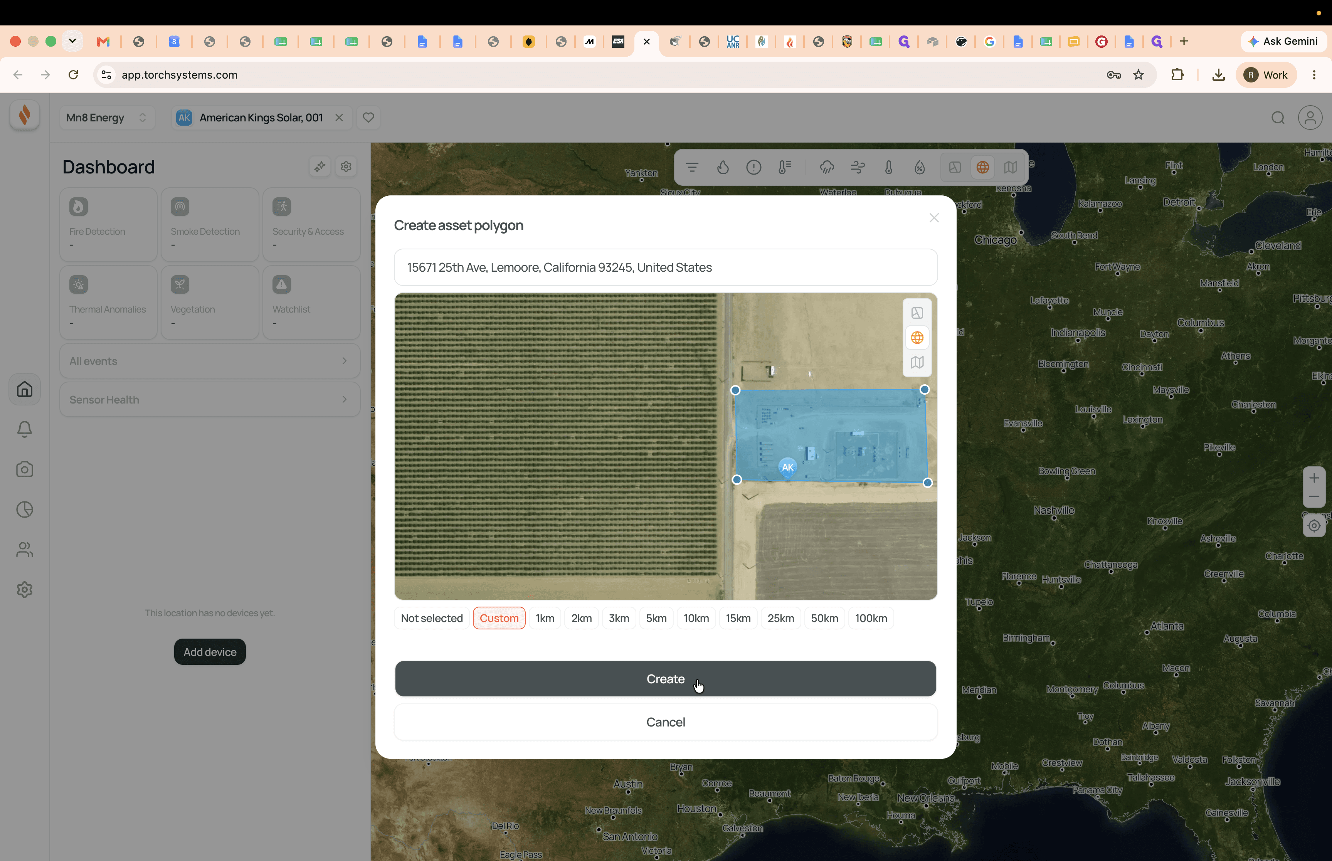Select the top-left polygon vertex handle
Screen dimensions: 1332x861
pos(735,390)
